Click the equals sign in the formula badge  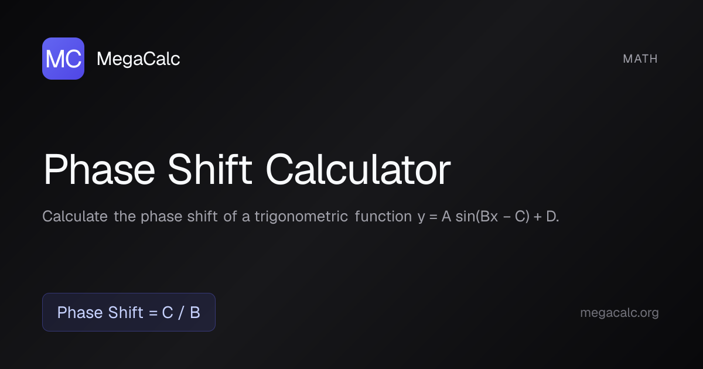[153, 313]
